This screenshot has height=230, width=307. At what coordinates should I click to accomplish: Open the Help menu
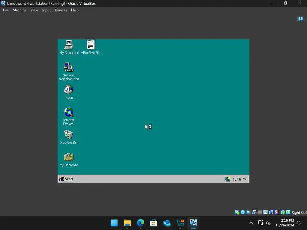pyautogui.click(x=75, y=10)
